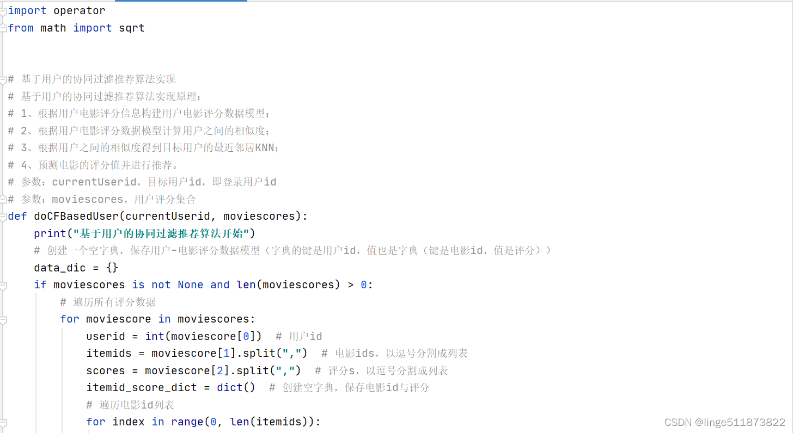Image resolution: width=793 pixels, height=433 pixels.
Task: Fold the 'for moviescore in moviescores' loop
Action: click(3, 319)
